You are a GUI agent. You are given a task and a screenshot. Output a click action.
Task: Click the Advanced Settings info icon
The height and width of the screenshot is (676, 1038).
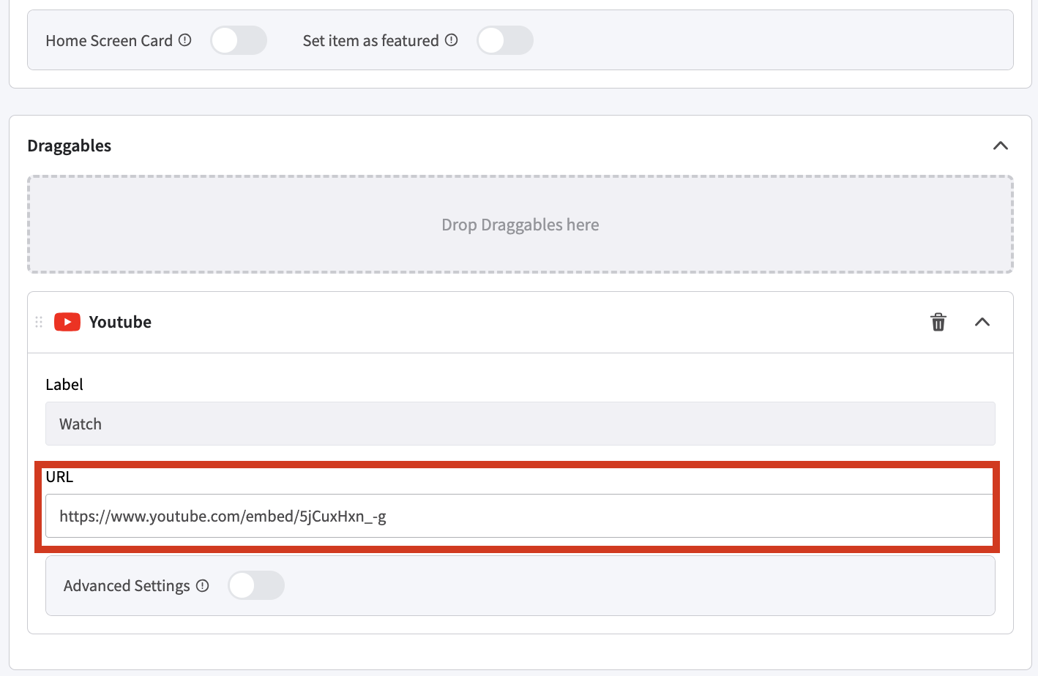(203, 585)
